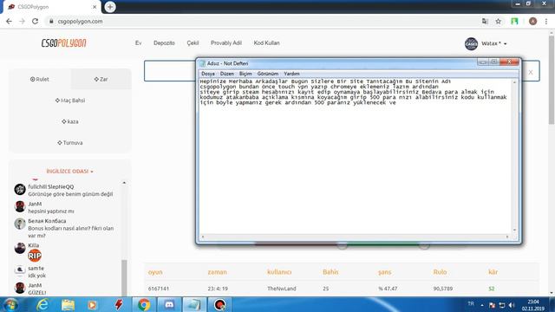Open Maç Bahsi section
The image size is (555, 312).
70,101
